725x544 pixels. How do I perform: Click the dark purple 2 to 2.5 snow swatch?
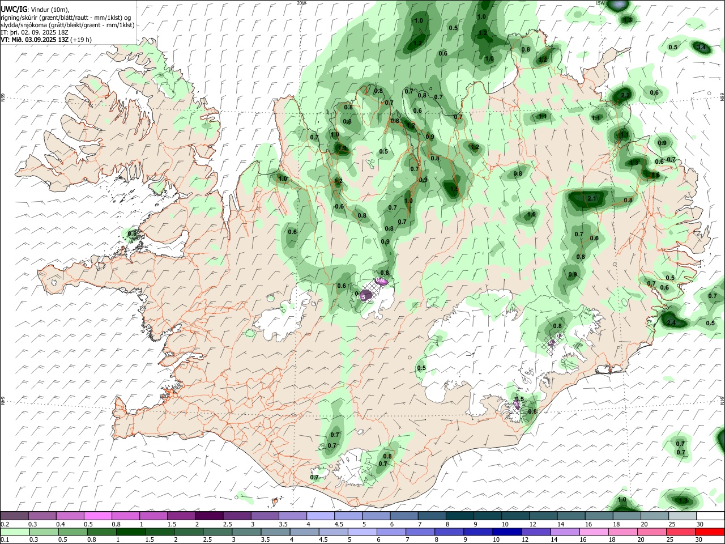[209, 516]
